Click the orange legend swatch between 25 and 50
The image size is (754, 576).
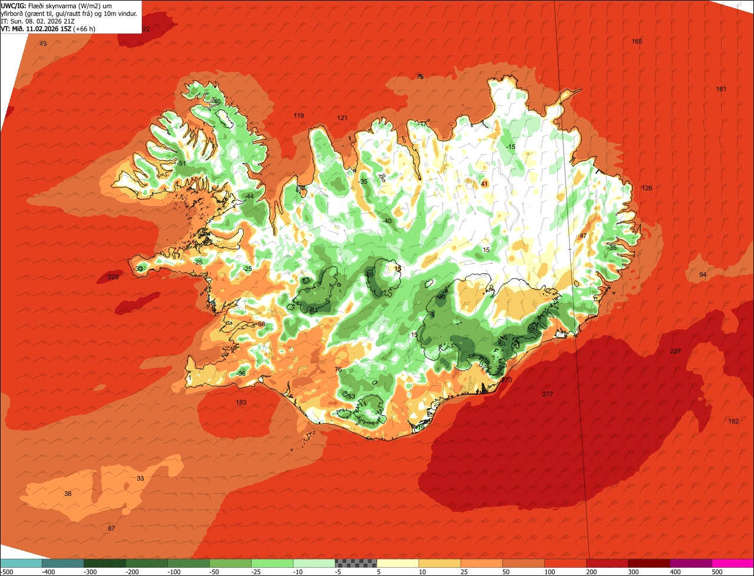point(481,563)
